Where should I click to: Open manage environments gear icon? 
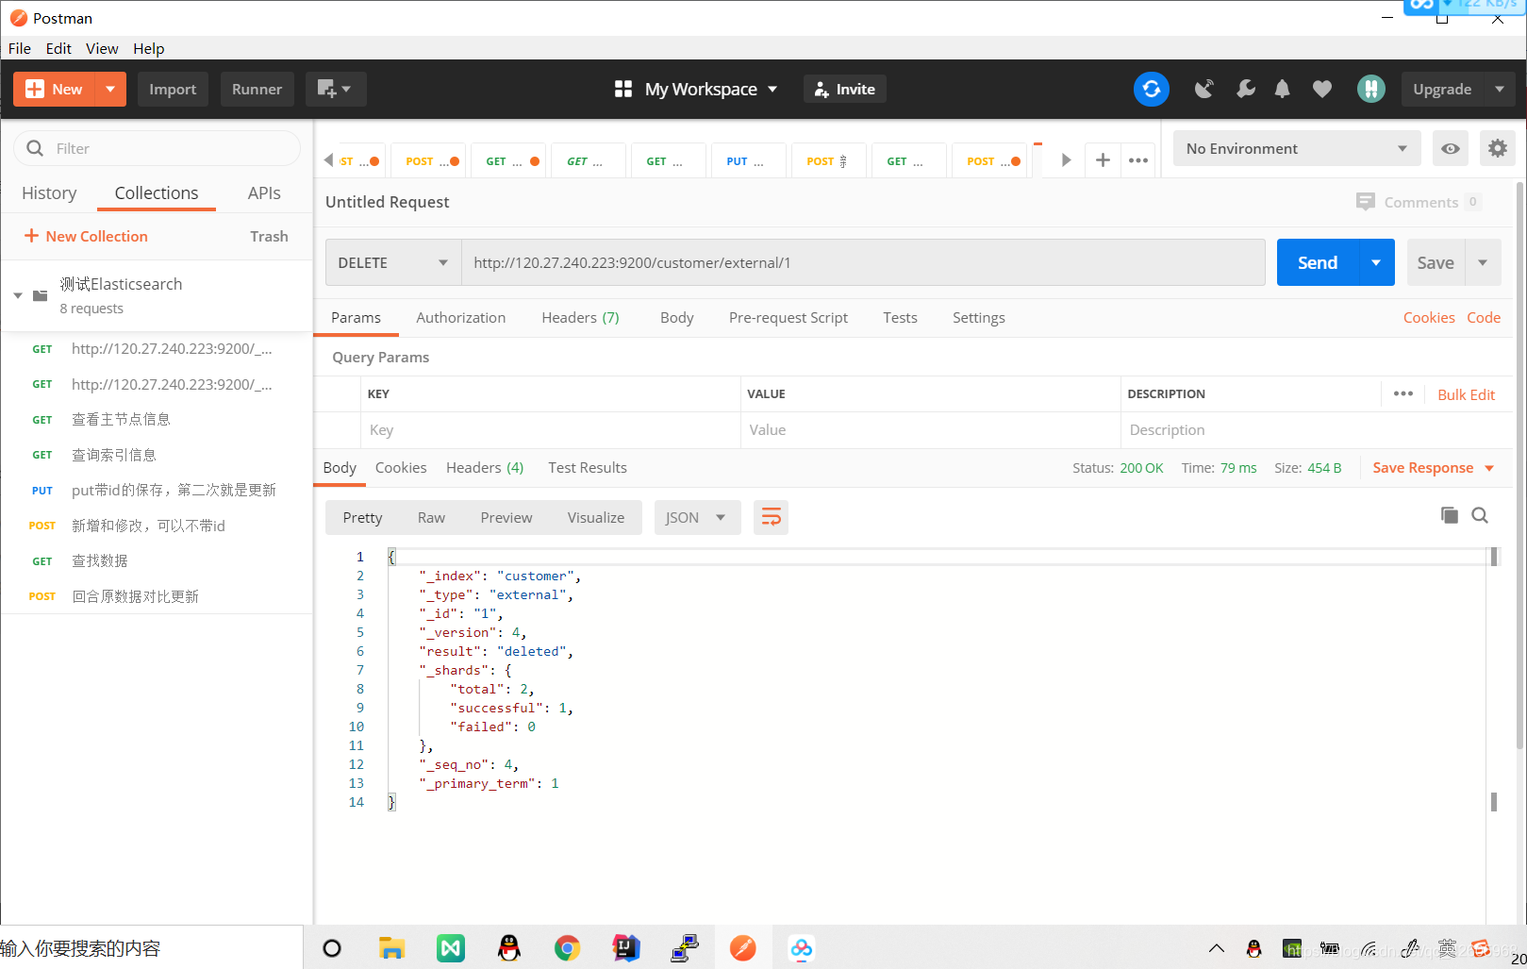point(1498,148)
